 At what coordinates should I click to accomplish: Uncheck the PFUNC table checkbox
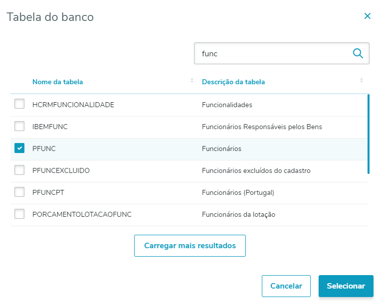19,148
